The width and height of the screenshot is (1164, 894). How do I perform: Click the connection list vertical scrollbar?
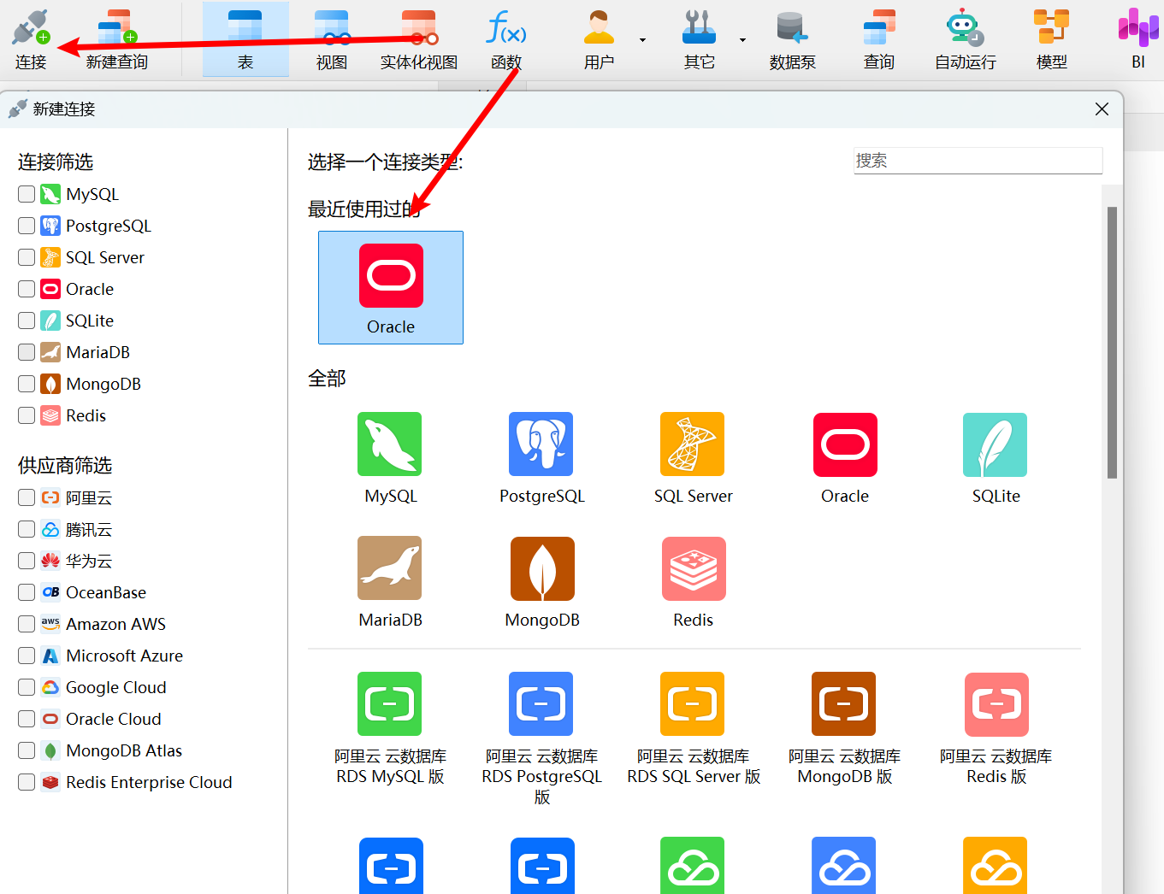(x=1112, y=342)
